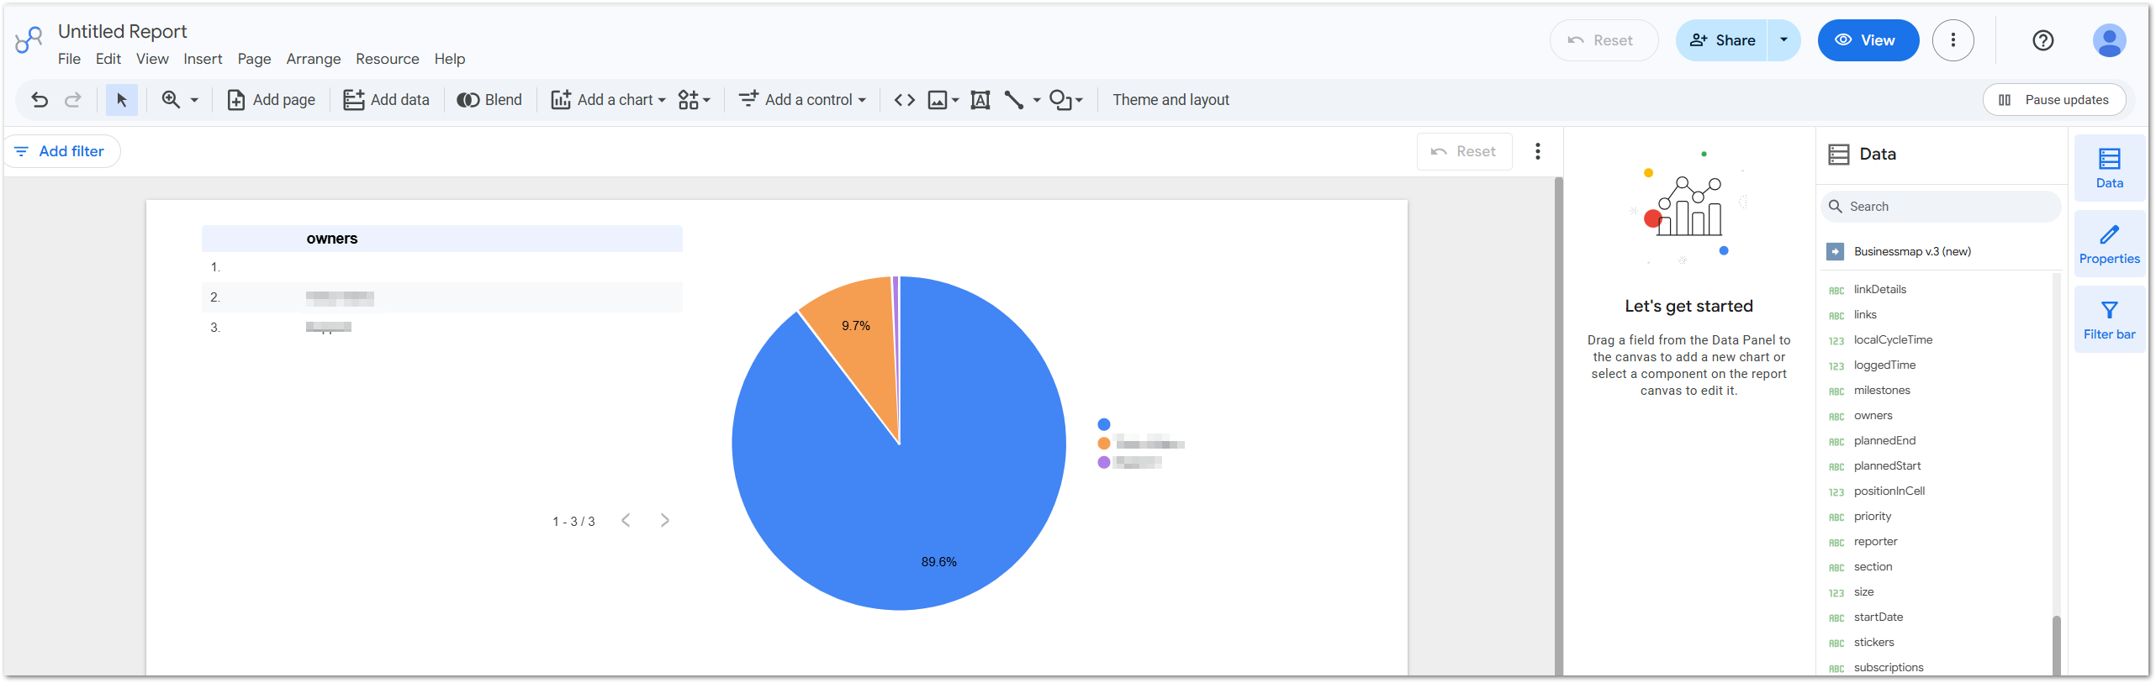Viewport: 2156px width, 683px height.
Task: Open the Share options dropdown arrow
Action: (1783, 40)
